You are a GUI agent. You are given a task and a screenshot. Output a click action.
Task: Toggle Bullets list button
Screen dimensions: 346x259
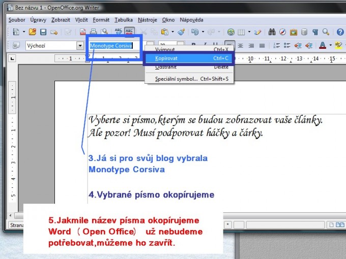[x=287, y=45]
